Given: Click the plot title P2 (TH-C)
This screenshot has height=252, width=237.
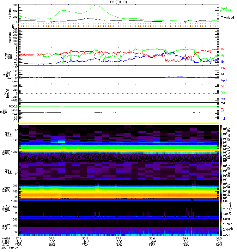Looking at the screenshot, I should [118, 2].
